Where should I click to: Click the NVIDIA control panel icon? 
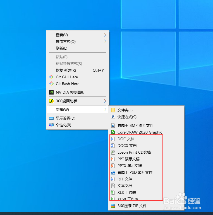click(51, 92)
